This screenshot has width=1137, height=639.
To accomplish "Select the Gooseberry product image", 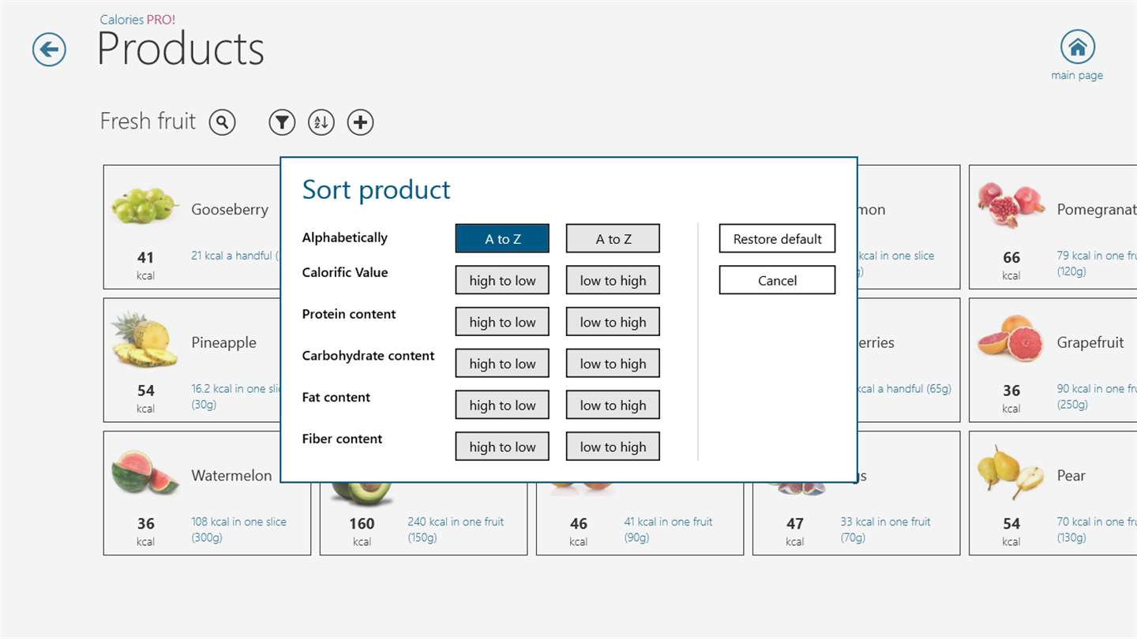I will point(143,205).
